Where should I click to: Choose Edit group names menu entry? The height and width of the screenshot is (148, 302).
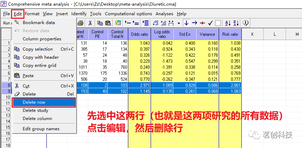tap(44, 129)
